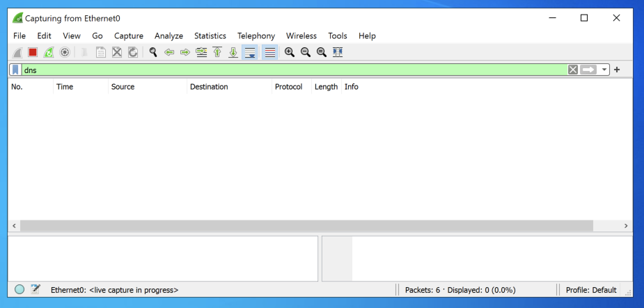Open the File menu
Image resolution: width=644 pixels, height=308 pixels.
coord(19,35)
